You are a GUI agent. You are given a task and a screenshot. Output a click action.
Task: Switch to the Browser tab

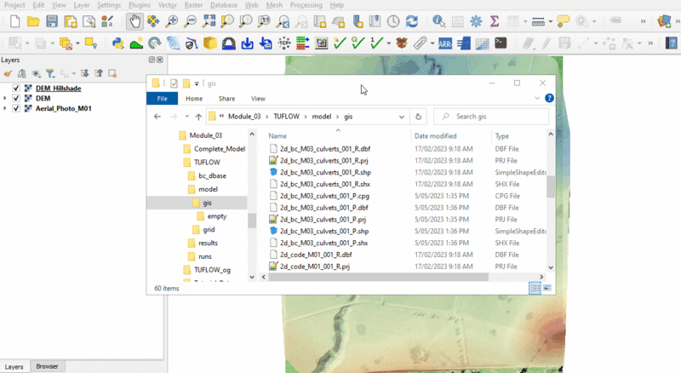click(47, 366)
